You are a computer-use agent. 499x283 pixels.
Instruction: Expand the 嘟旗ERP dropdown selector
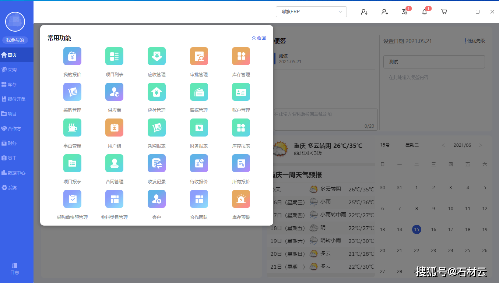(x=311, y=11)
